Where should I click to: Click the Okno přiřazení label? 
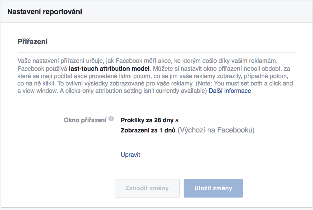click(85, 120)
